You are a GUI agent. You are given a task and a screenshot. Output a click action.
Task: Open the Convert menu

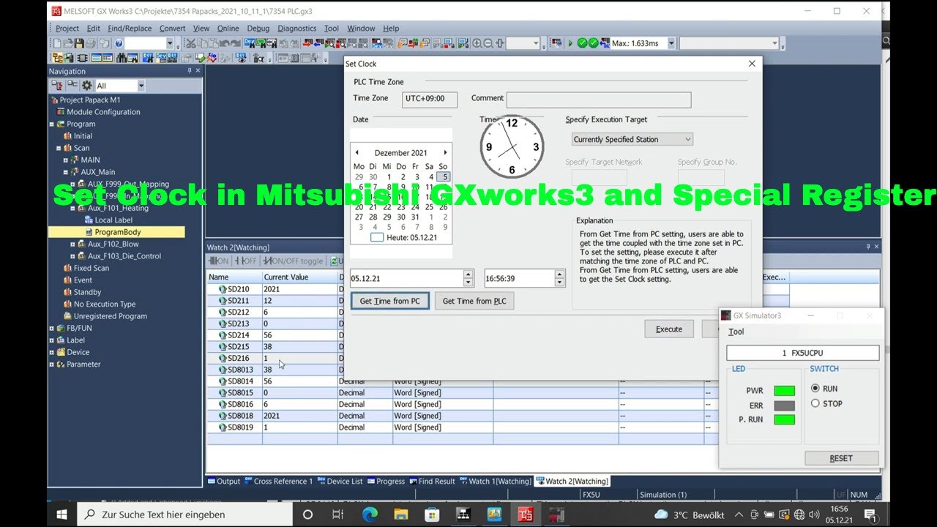[x=173, y=29]
